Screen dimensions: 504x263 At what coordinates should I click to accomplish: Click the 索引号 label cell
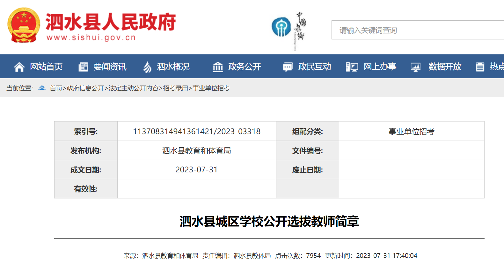click(86, 131)
